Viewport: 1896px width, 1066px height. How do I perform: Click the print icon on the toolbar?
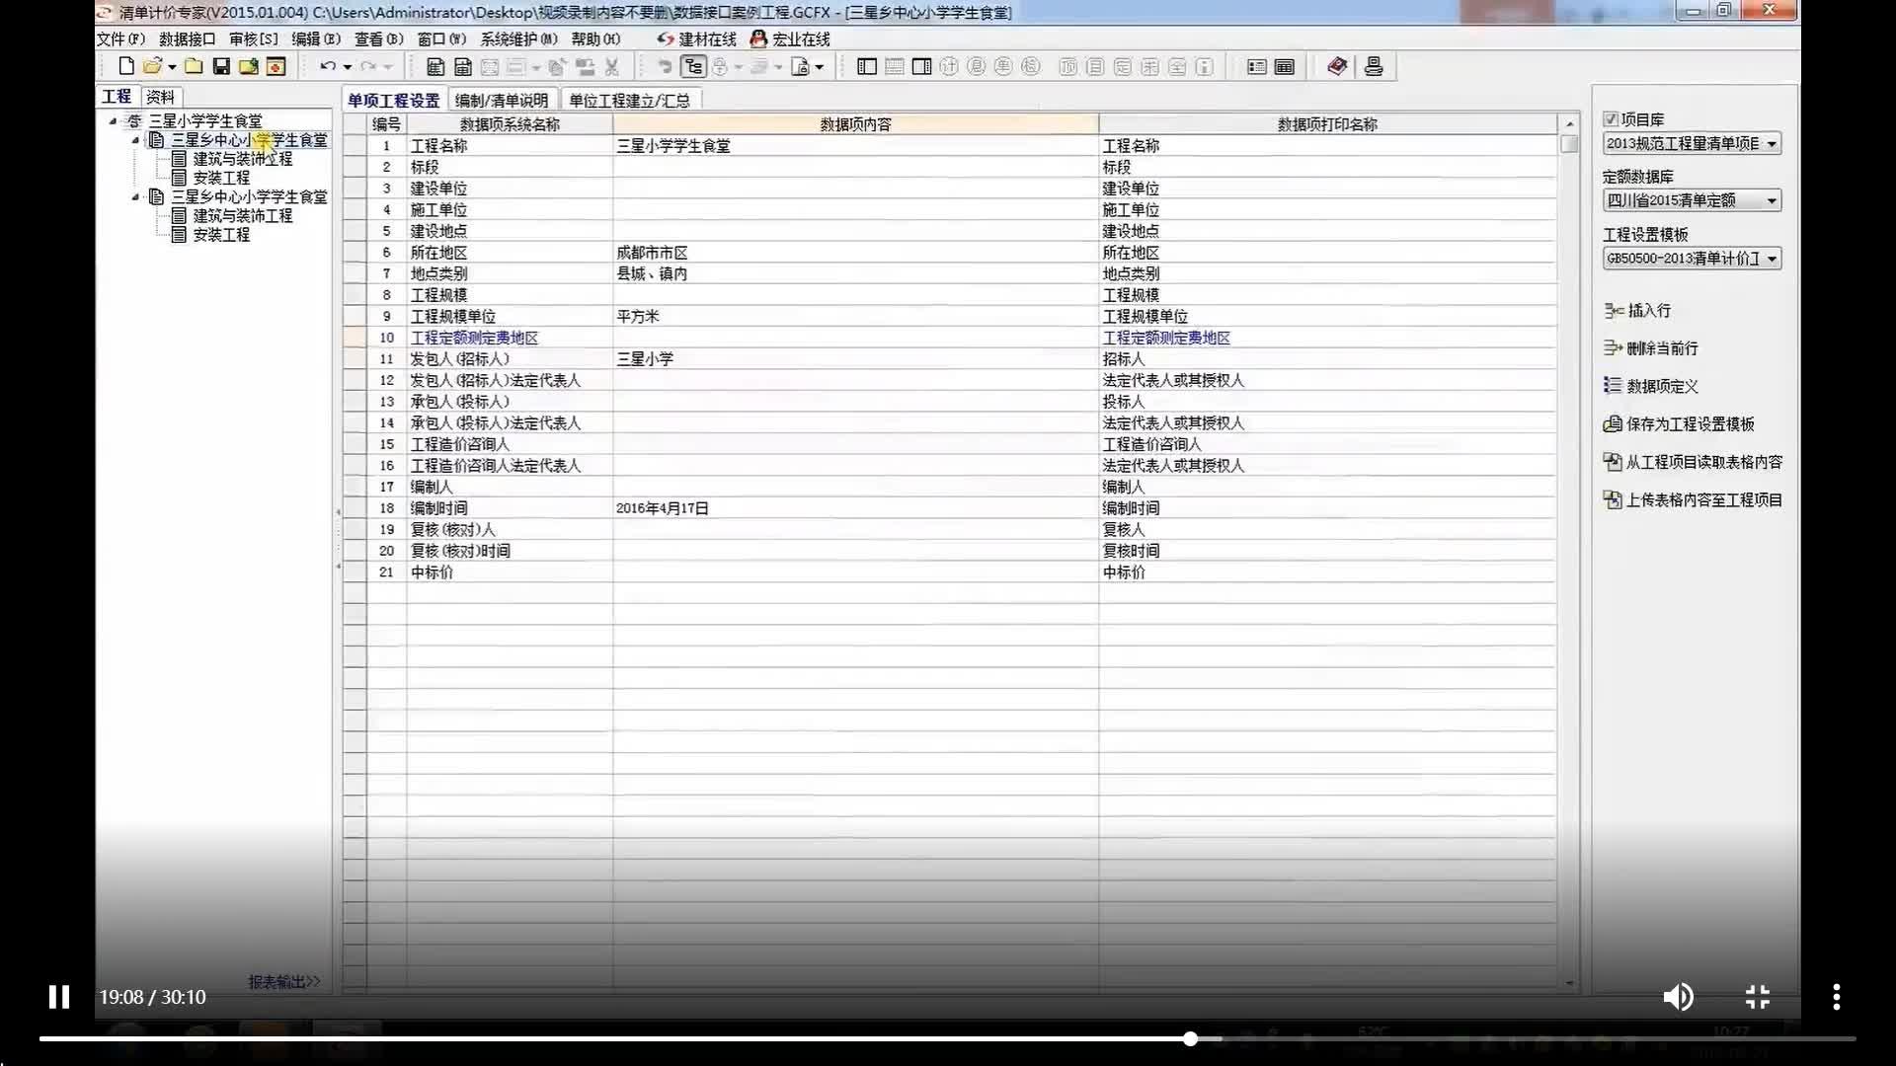pos(1376,66)
